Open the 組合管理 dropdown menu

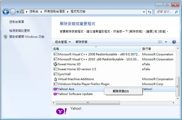(63, 42)
